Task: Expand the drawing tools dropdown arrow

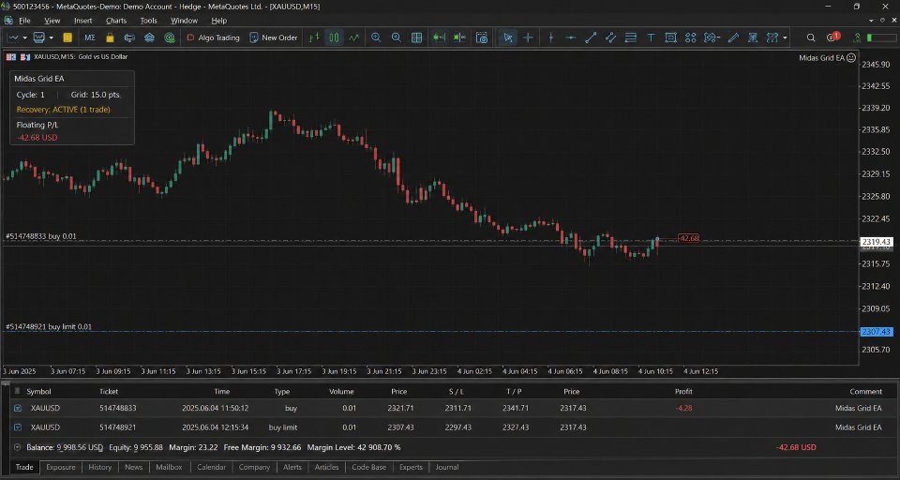Action: pyautogui.click(x=785, y=38)
